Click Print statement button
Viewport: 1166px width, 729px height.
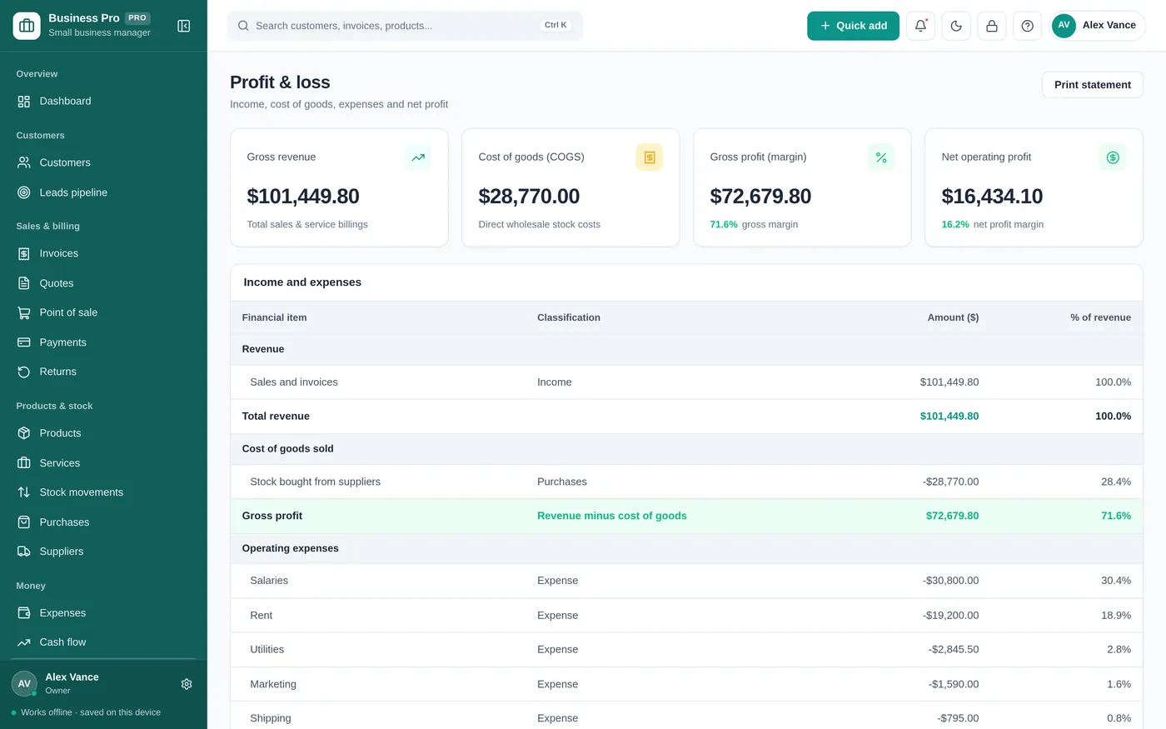pyautogui.click(x=1092, y=85)
